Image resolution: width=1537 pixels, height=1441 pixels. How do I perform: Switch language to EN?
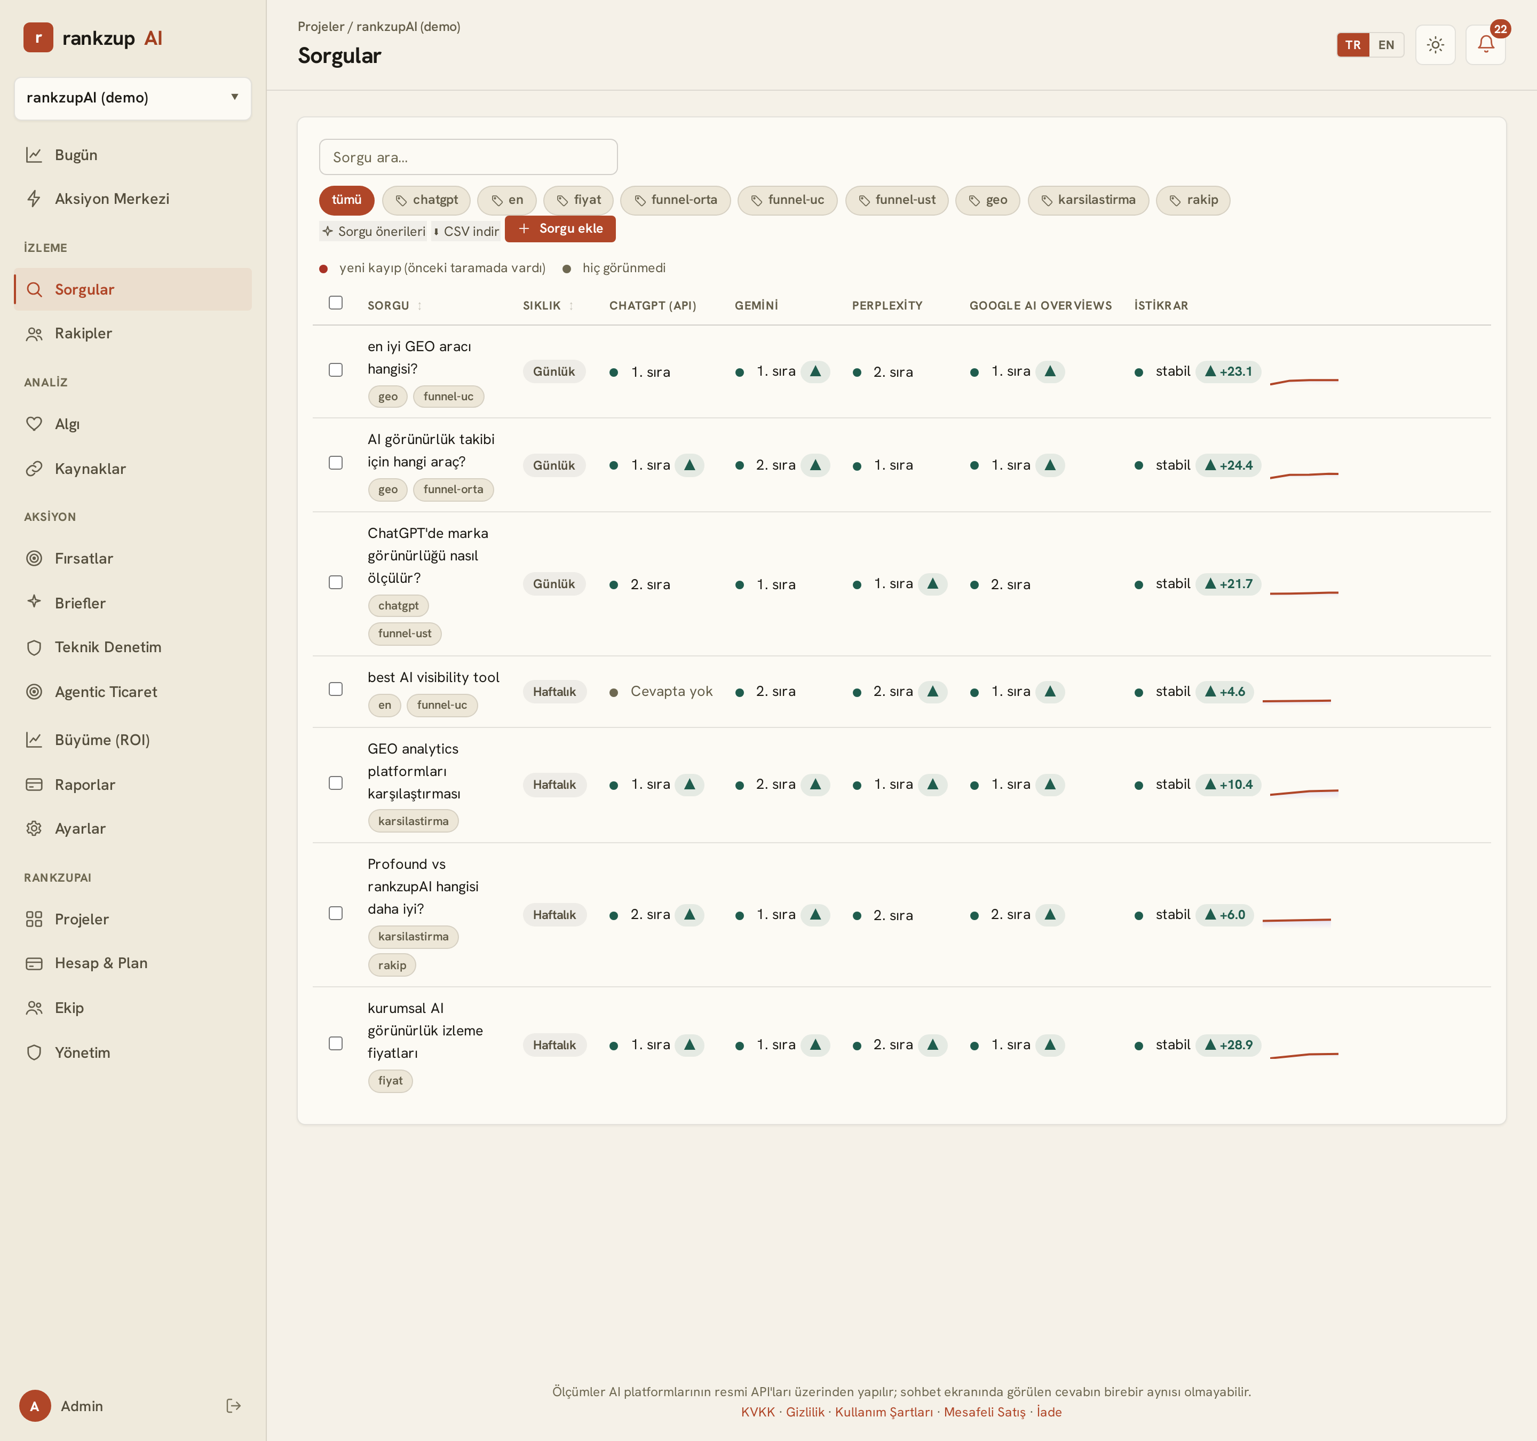tap(1387, 45)
